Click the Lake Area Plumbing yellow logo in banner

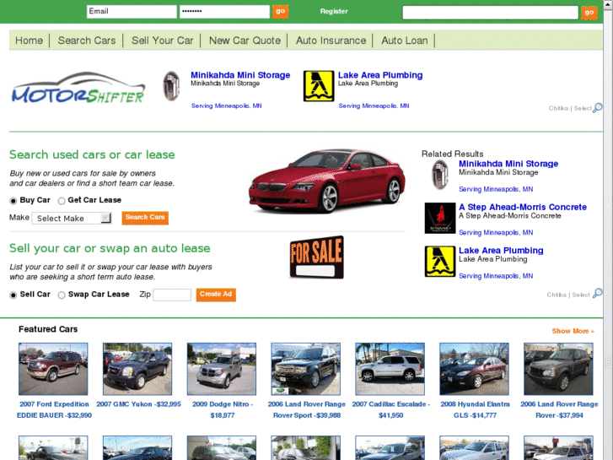click(x=319, y=86)
